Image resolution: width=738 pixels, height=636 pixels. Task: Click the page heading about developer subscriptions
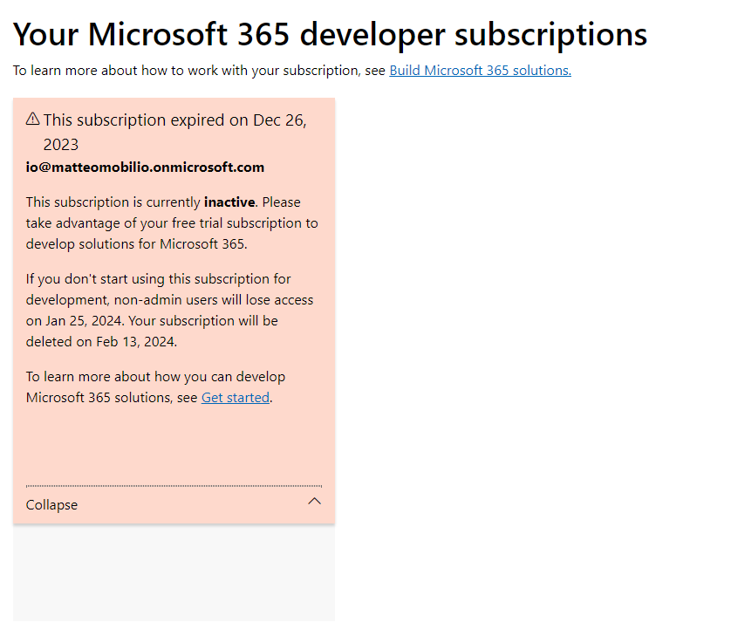[330, 34]
